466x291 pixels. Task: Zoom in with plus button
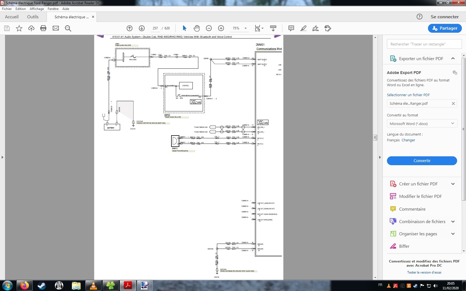tap(221, 28)
